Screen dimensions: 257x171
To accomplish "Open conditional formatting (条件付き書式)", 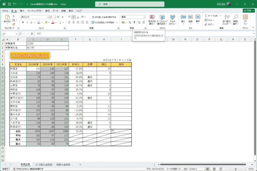I will pyautogui.click(x=152, y=20).
